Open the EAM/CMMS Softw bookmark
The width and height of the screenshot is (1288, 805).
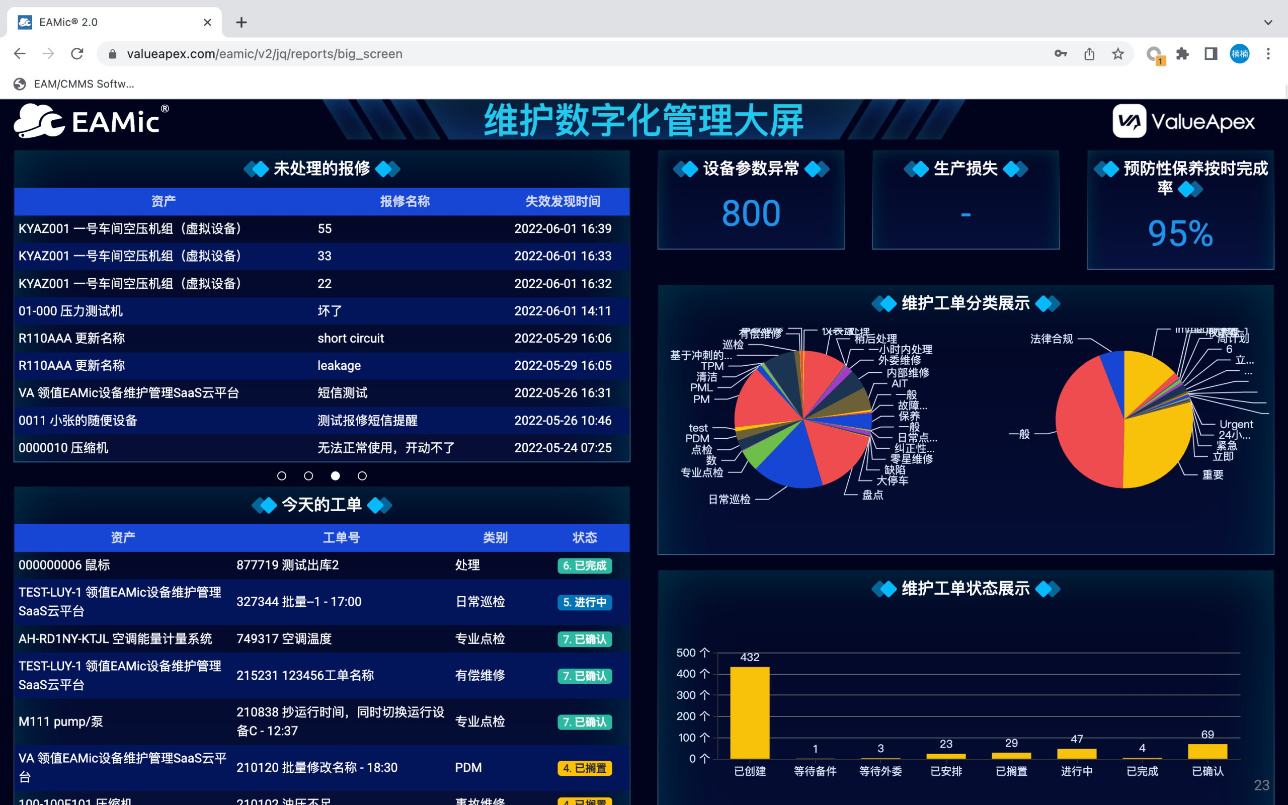[x=73, y=84]
